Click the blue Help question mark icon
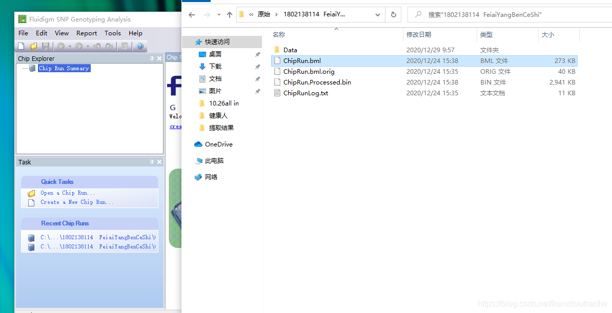The height and width of the screenshot is (313, 612). tap(140, 46)
